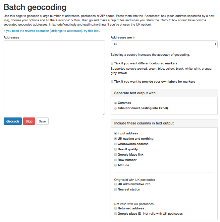Click the Save button
The height and width of the screenshot is (222, 220).
tap(42, 121)
